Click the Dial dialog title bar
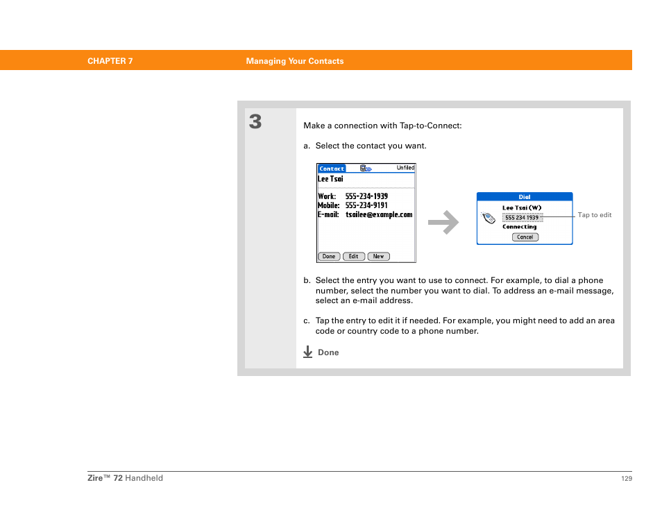Image resolution: width=662 pixels, height=512 pixels. [x=525, y=197]
